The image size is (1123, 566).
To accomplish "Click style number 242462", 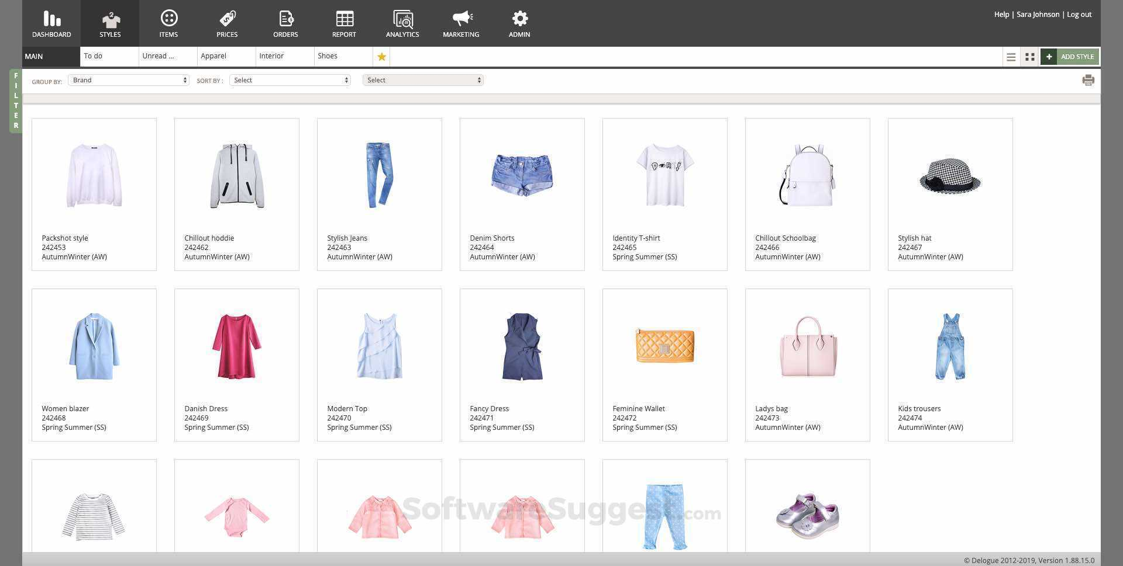I will [x=197, y=248].
